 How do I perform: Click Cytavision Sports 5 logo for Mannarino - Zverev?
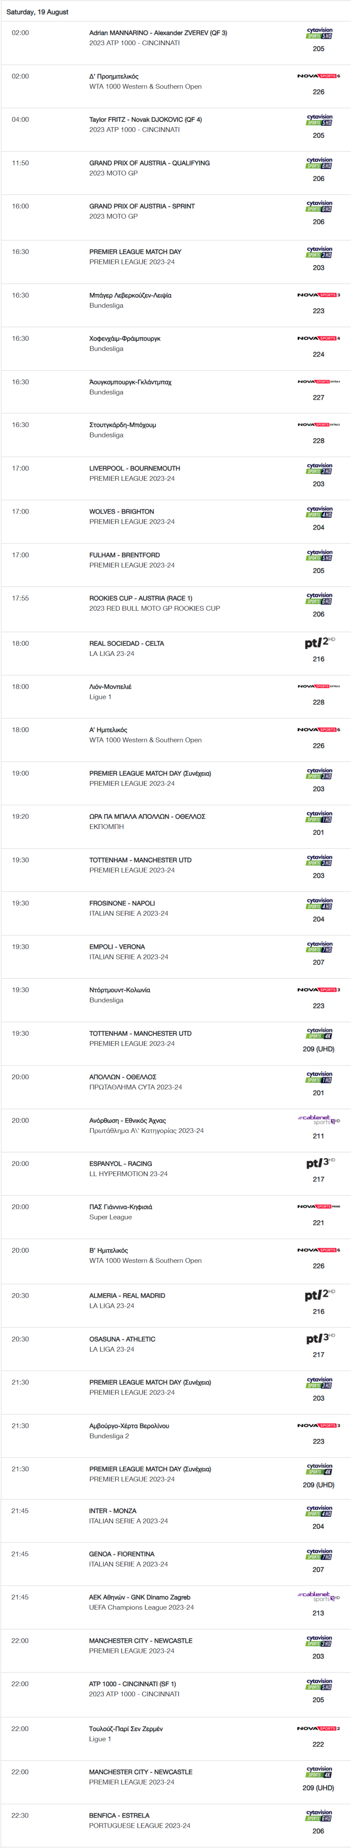tap(319, 33)
